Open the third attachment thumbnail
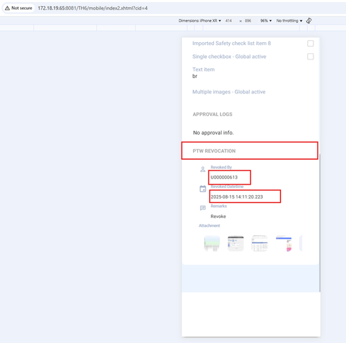Image resolution: width=346 pixels, height=343 pixels. 259,243
